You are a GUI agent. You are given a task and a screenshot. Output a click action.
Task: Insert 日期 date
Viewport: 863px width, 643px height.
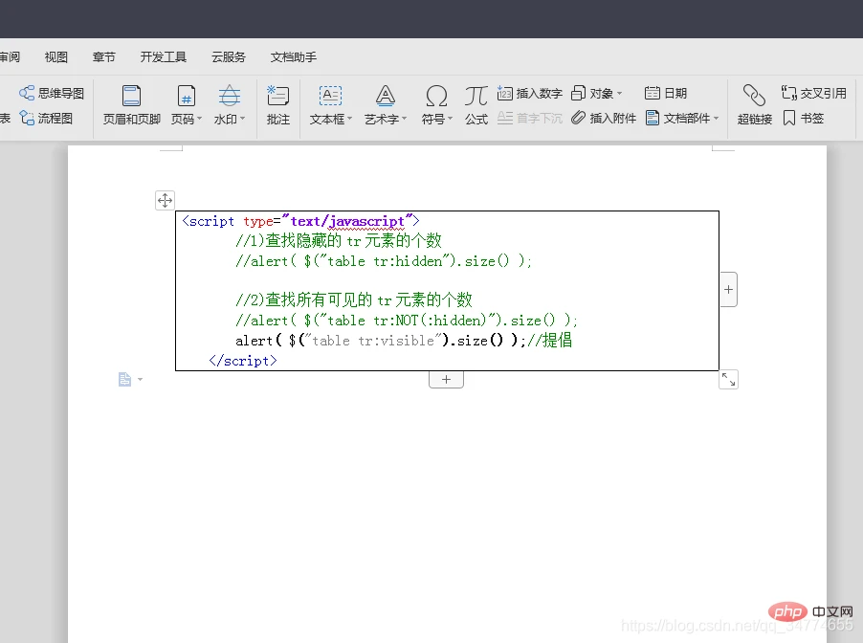pyautogui.click(x=666, y=93)
